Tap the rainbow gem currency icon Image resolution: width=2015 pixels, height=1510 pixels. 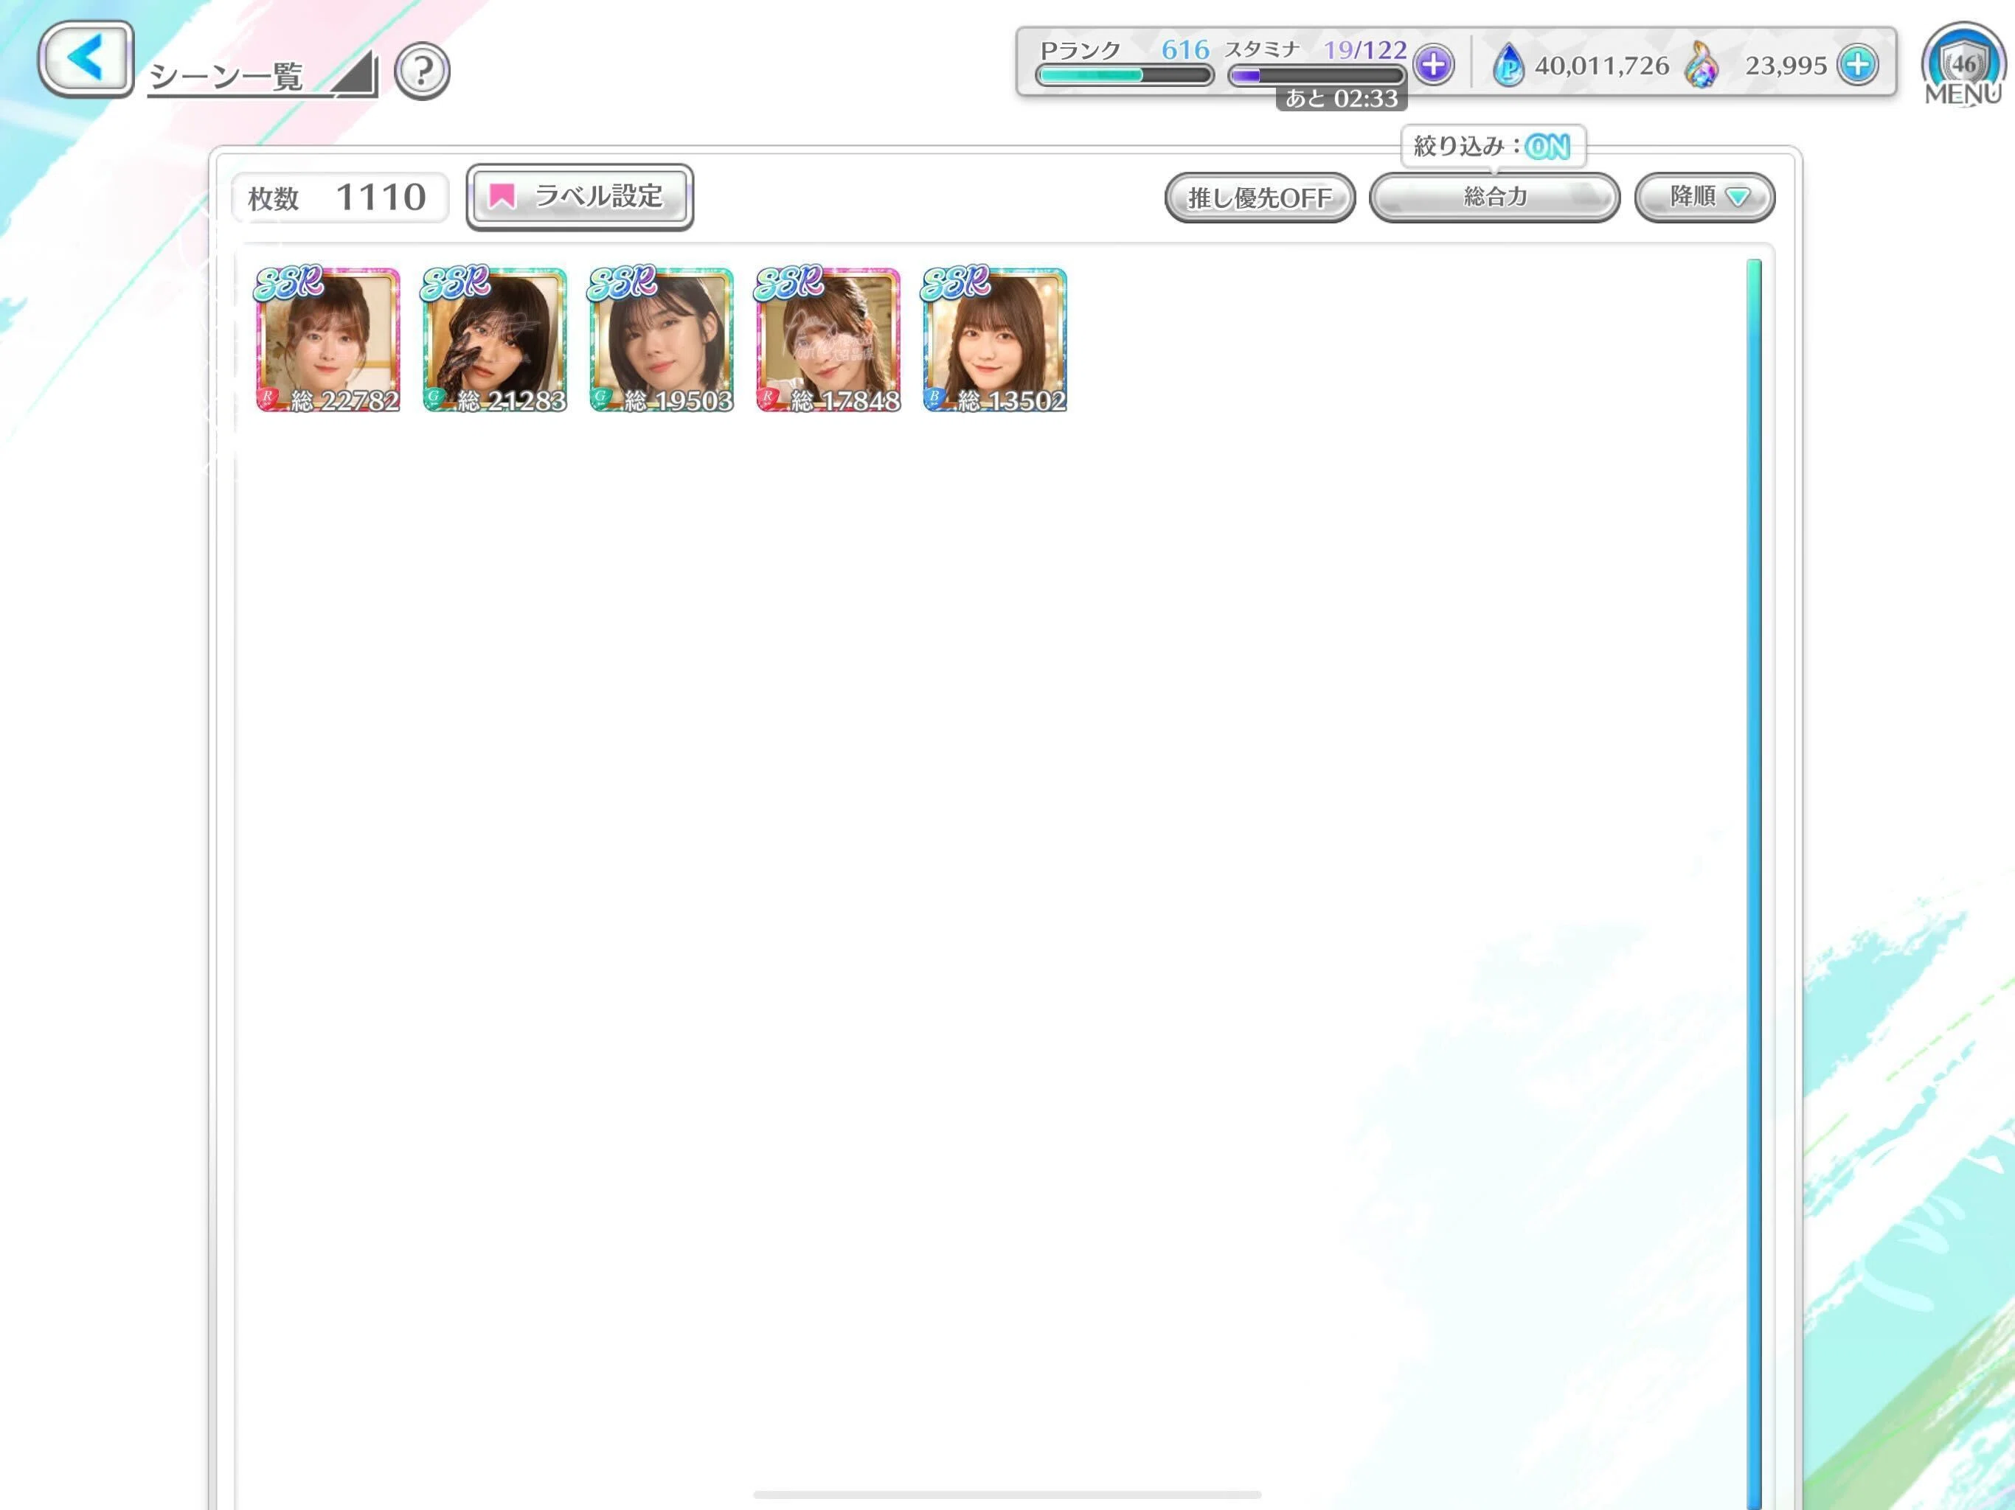click(x=1701, y=66)
